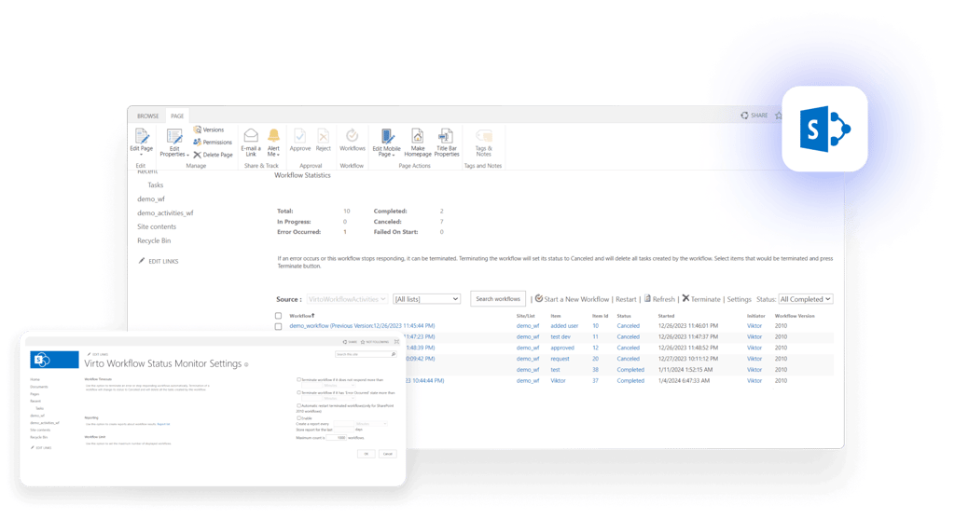Click the Terminate X icon

coord(685,298)
